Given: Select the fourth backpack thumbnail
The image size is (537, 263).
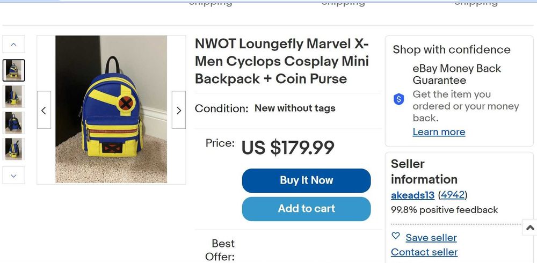Looking at the screenshot, I should point(14,149).
